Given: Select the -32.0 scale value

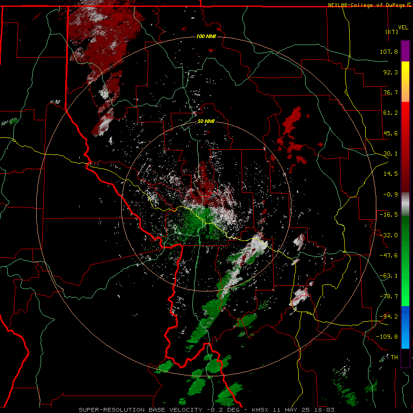Looking at the screenshot, I should point(389,235).
